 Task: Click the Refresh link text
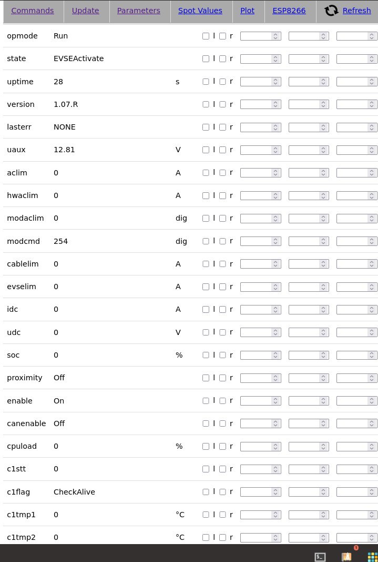click(x=356, y=11)
